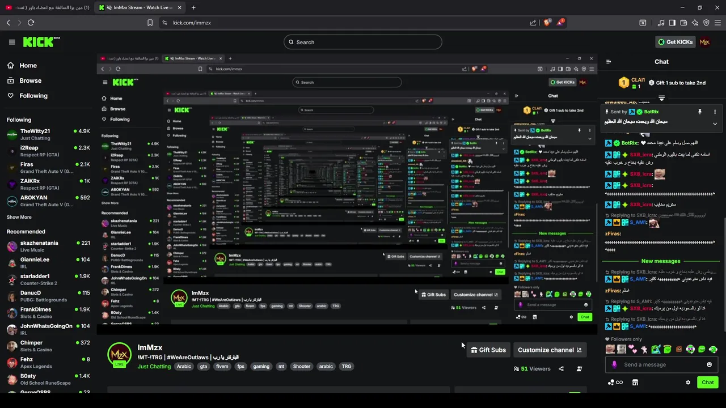Click the main Kick Search box
This screenshot has height=408, width=726.
coord(363,42)
